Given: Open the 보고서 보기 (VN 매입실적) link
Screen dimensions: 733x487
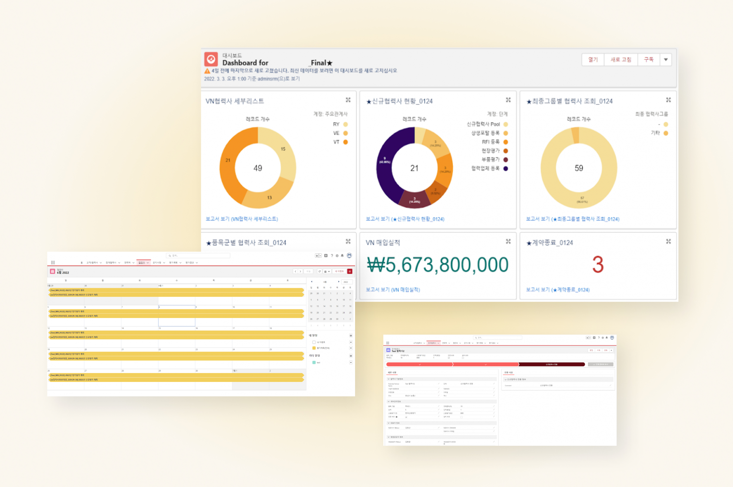Looking at the screenshot, I should point(393,289).
